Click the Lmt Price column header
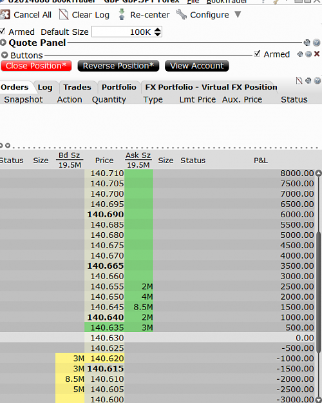The height and width of the screenshot is (403, 322). pyautogui.click(x=198, y=99)
